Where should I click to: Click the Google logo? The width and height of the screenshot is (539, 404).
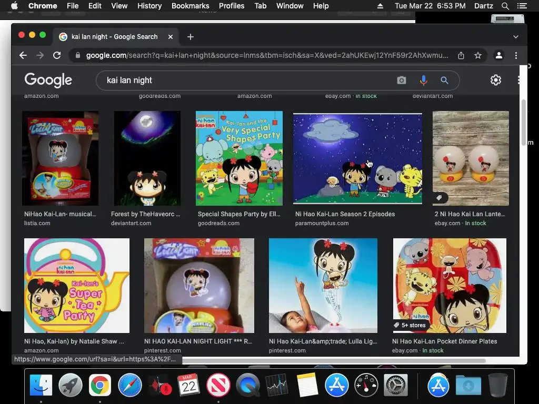tap(48, 80)
